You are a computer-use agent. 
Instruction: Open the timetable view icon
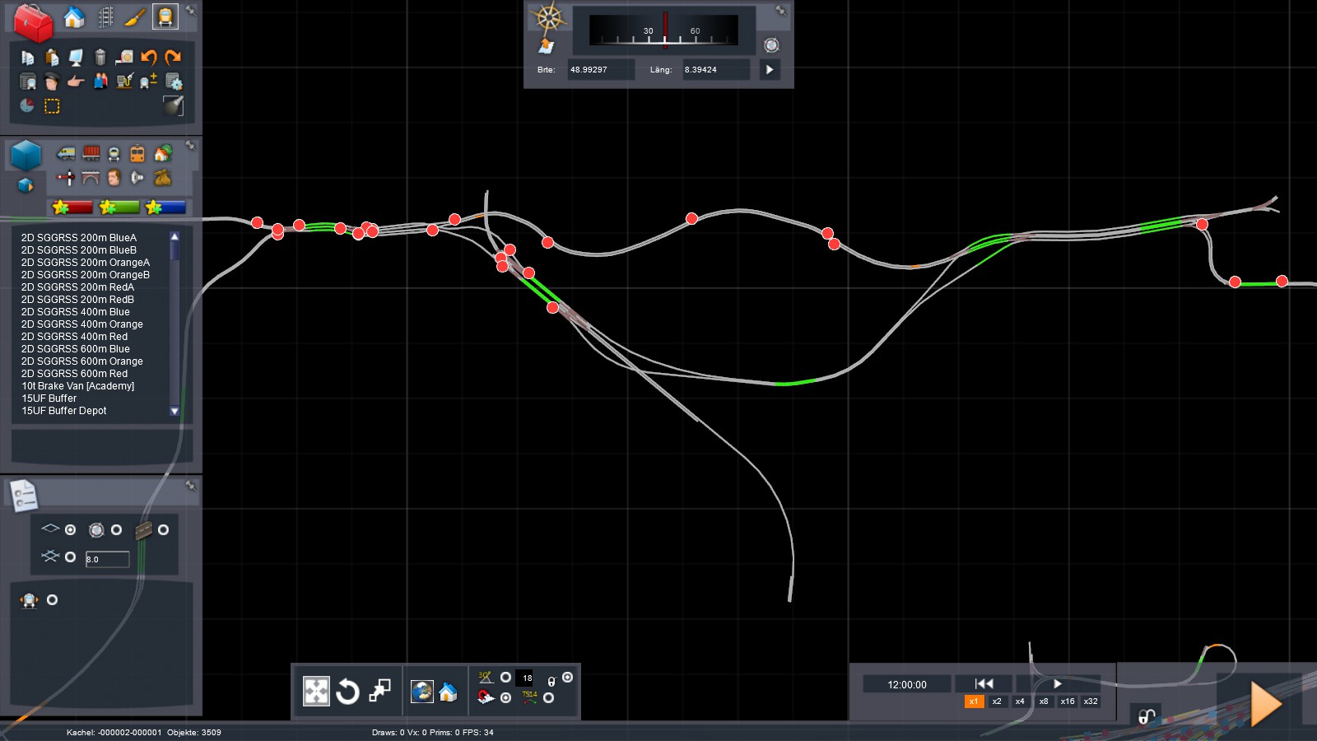pos(28,82)
